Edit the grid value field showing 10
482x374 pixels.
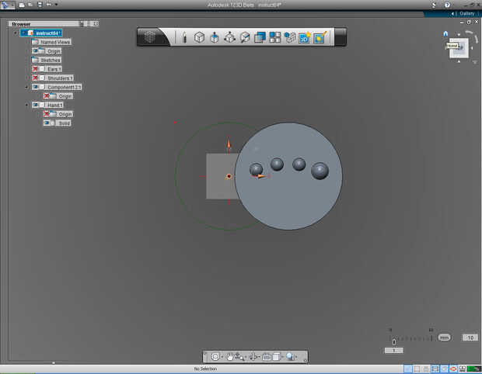coord(470,338)
